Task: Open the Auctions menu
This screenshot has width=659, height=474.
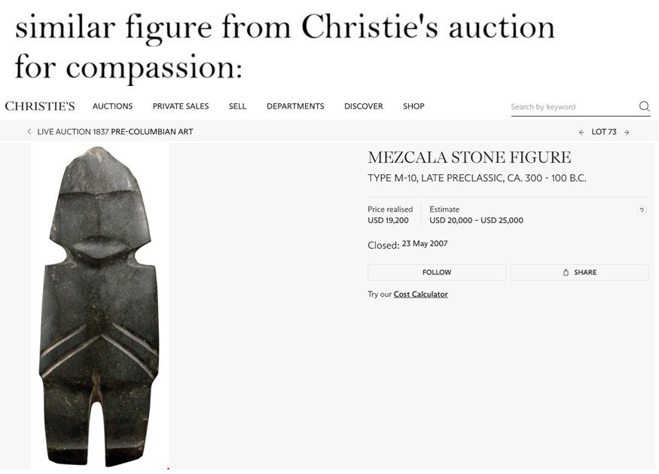Action: [112, 106]
